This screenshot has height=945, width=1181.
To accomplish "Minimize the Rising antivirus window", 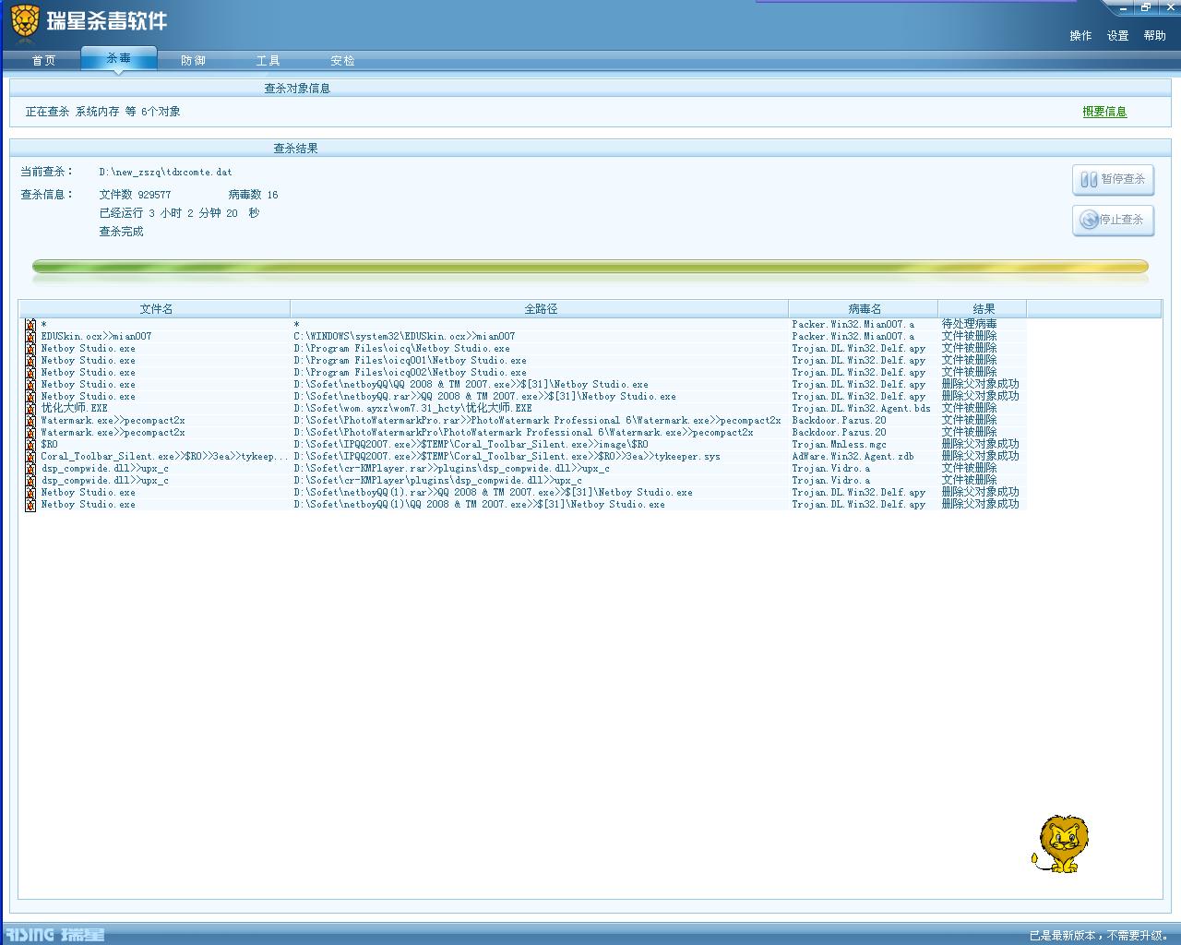I will (1123, 7).
